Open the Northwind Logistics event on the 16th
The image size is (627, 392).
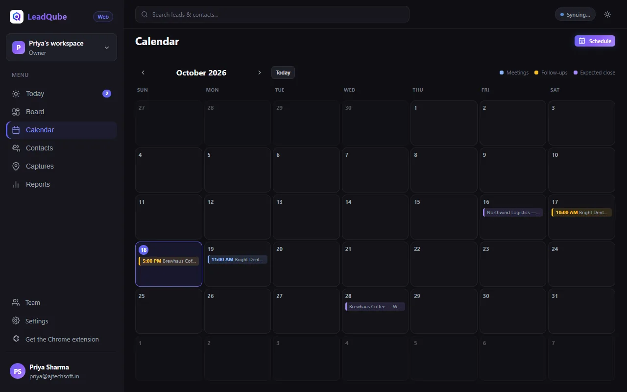513,213
